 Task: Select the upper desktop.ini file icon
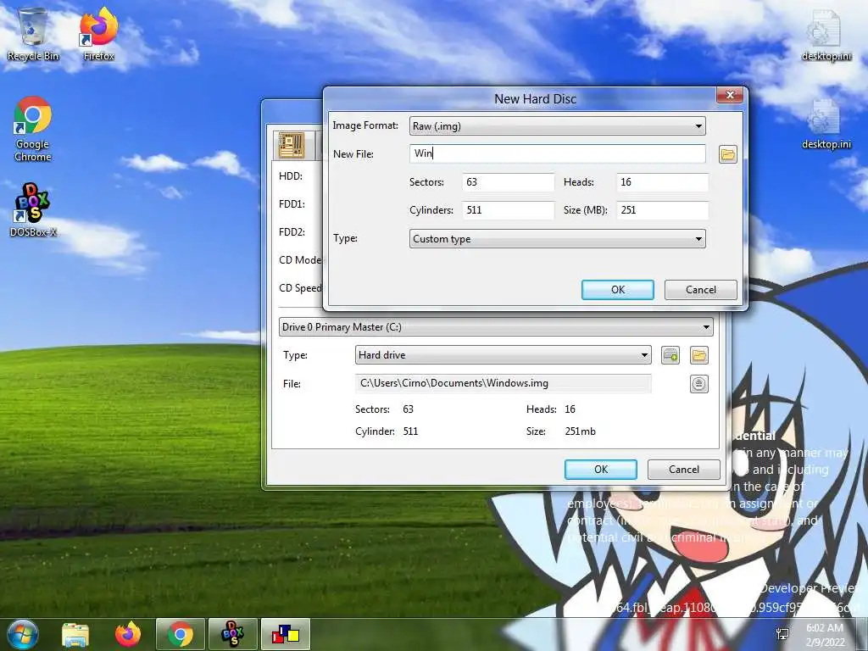point(826,36)
